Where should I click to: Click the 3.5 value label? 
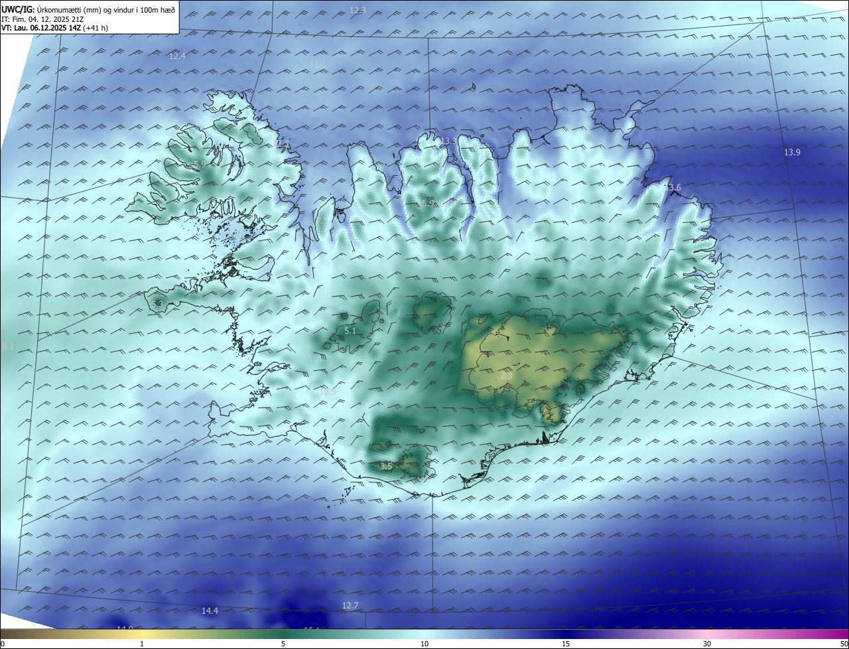click(x=386, y=467)
